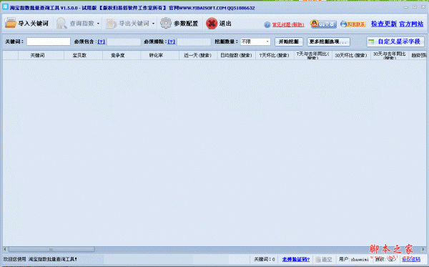Viewport: 429px width, 267px height.
Task: Click the 导出关键词 export icon
Action: pyautogui.click(x=111, y=24)
